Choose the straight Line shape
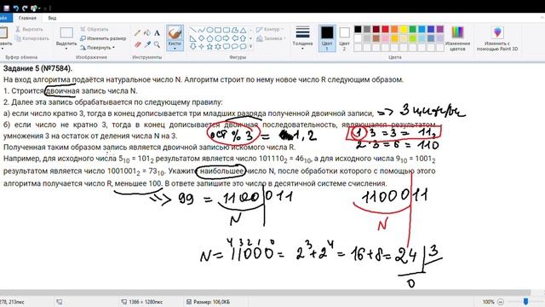Viewport: 545px width, 307px height. click(x=193, y=31)
